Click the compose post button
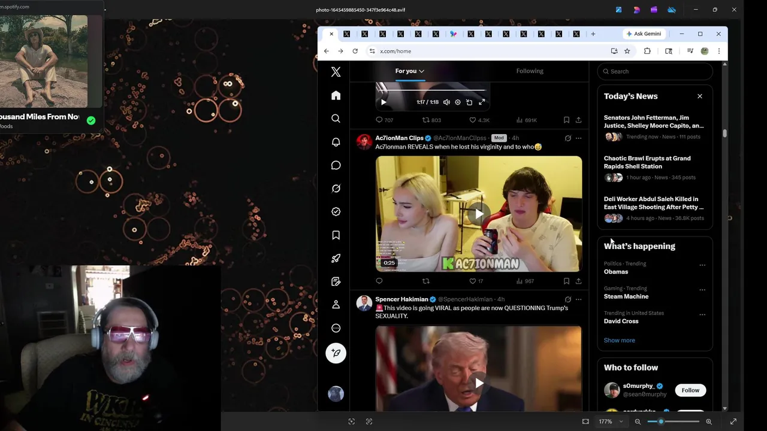Image resolution: width=767 pixels, height=431 pixels. [336, 353]
